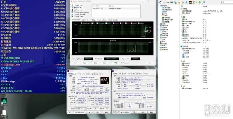Click the report page icon in AIDA64 toolbar
The image size is (233, 119).
click(164, 2)
